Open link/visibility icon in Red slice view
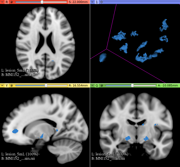The height and width of the screenshot is (167, 180). pyautogui.click(x=12, y=2)
